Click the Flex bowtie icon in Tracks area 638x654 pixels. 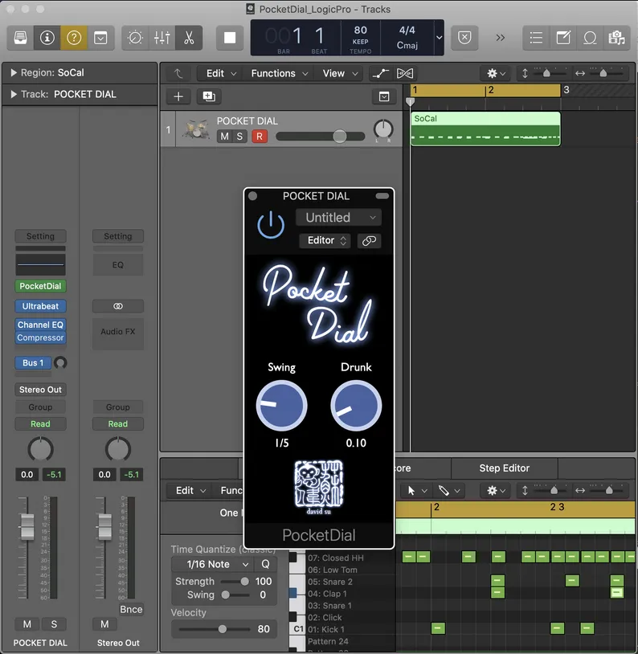click(405, 73)
